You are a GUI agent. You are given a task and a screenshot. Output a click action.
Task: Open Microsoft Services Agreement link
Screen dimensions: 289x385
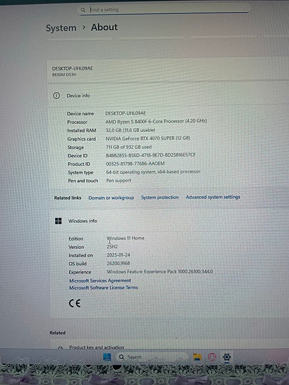[100, 281]
